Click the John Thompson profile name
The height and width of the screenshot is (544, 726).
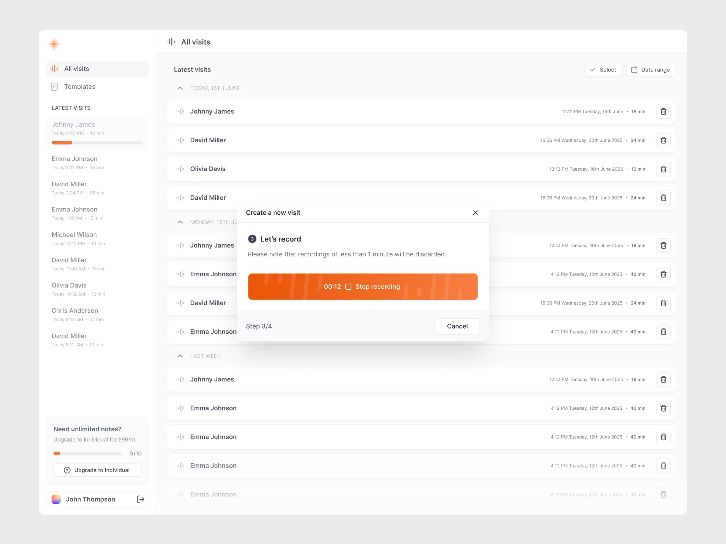pos(90,499)
